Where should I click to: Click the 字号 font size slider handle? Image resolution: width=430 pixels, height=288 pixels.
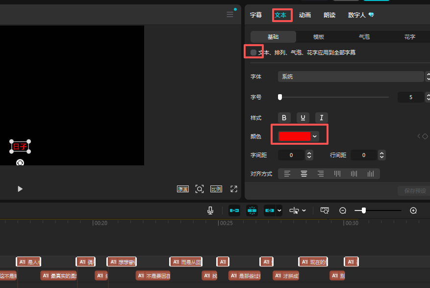[x=280, y=97]
